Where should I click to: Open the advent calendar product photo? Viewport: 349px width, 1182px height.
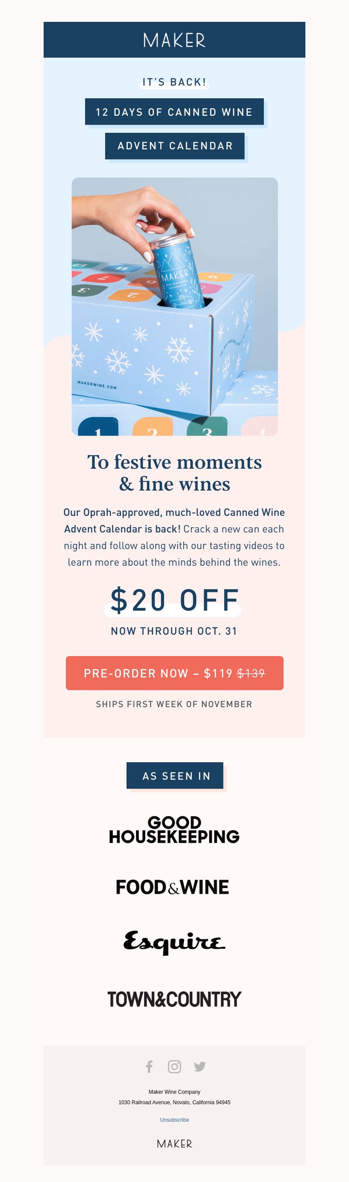pos(174,307)
